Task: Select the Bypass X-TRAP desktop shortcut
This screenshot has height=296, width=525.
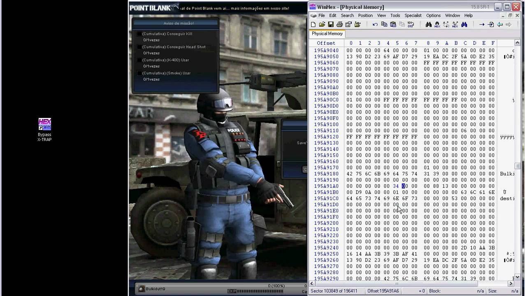Action: (44, 130)
